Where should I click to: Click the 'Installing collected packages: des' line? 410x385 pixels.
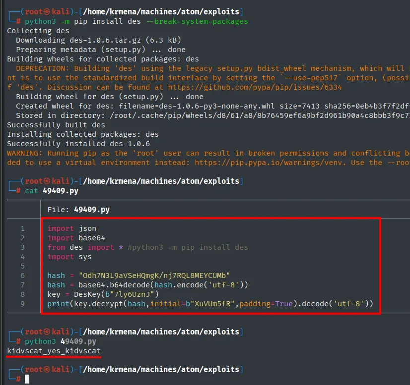(83, 134)
